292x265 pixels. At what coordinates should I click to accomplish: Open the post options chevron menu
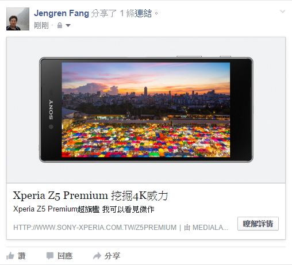[283, 11]
